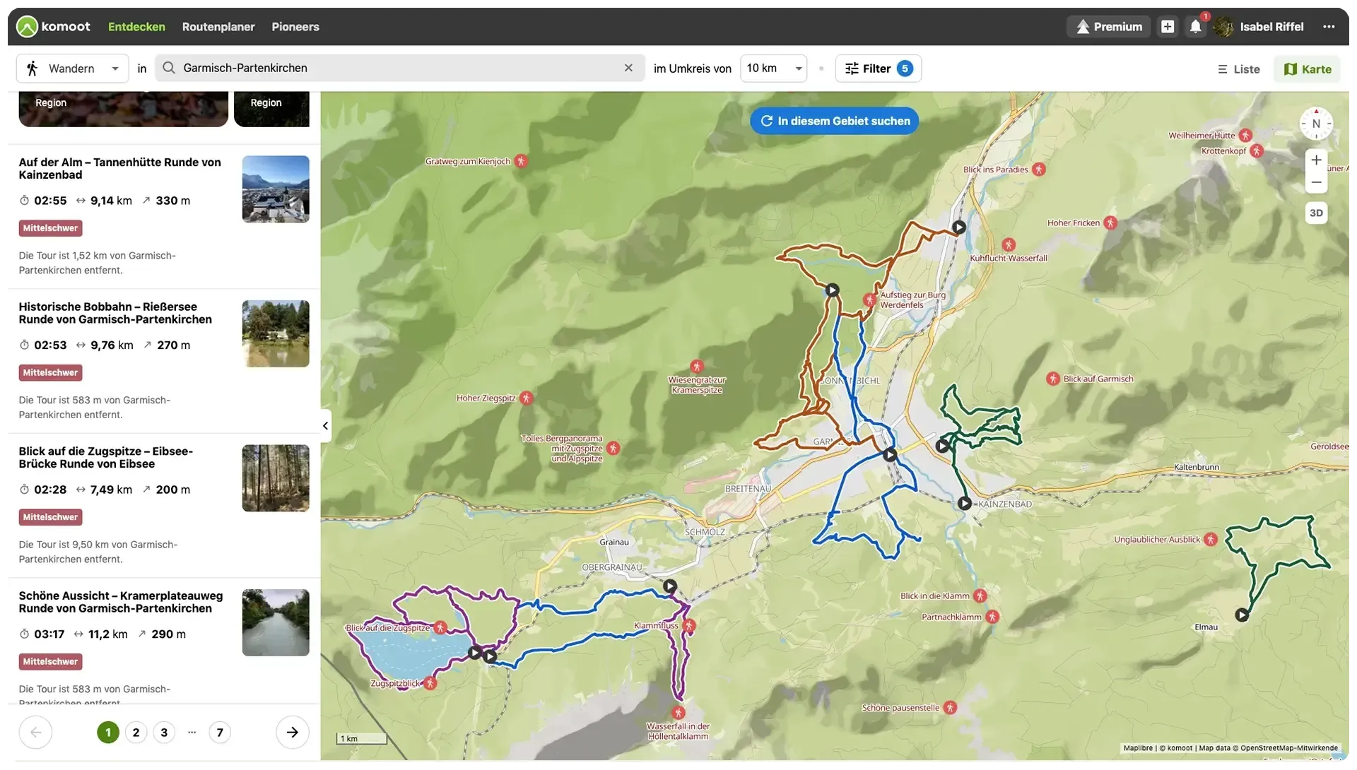
Task: Open the three-dots more menu
Action: point(1329,27)
